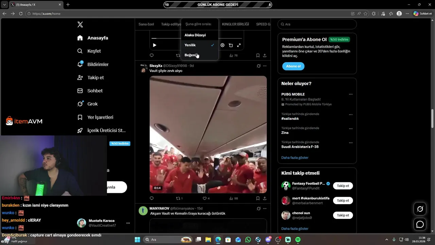Open more options for #sallandık trend
Screen dimensions: 435x245
pyautogui.click(x=351, y=115)
